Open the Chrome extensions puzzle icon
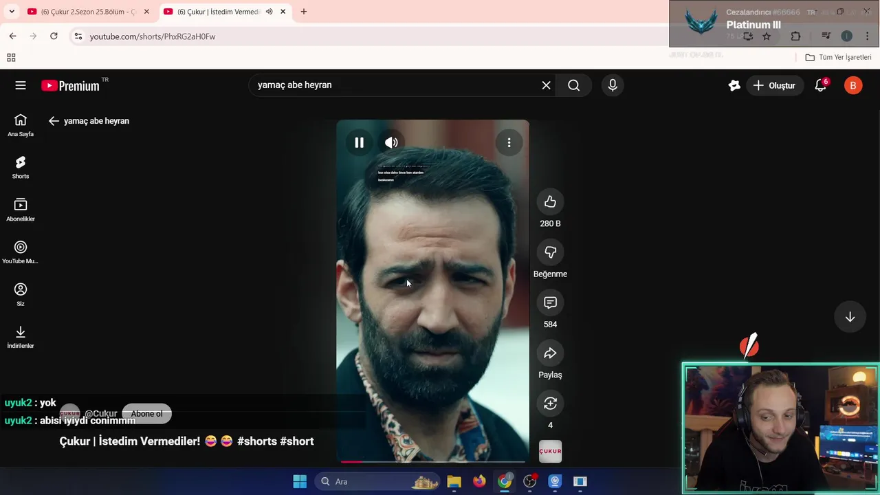The height and width of the screenshot is (495, 880). [795, 36]
